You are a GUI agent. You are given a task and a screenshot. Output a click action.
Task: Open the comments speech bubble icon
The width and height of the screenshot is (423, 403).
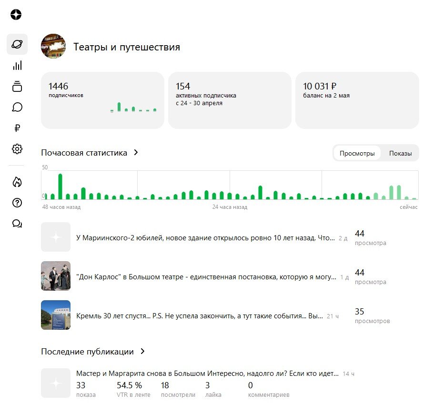tap(17, 107)
